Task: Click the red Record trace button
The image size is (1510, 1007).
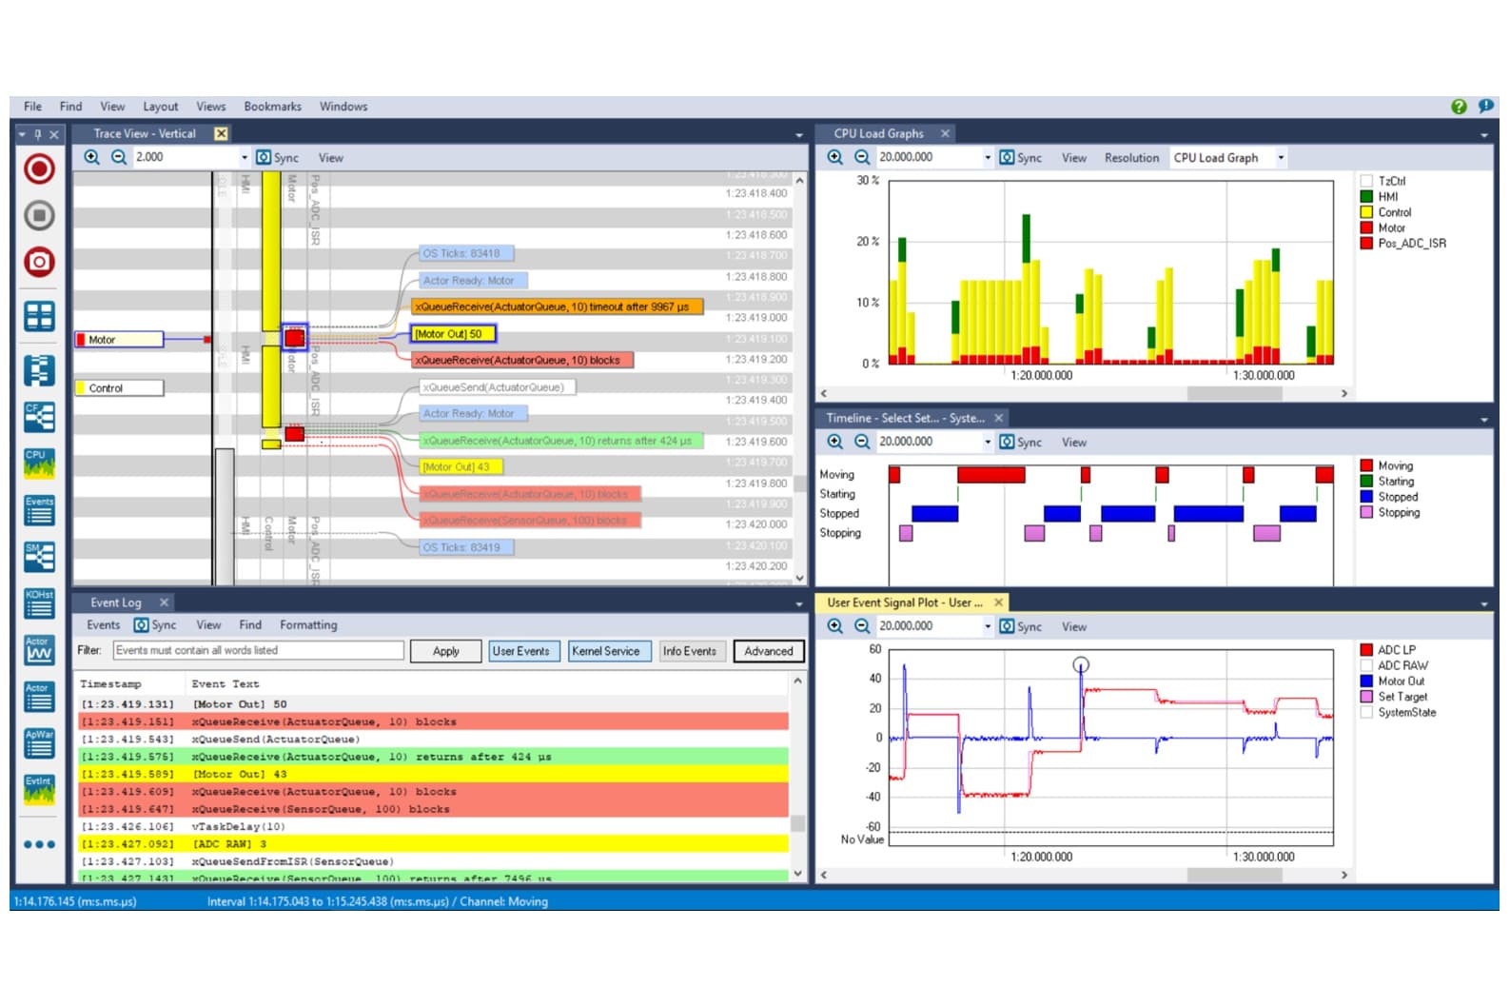Action: point(39,169)
